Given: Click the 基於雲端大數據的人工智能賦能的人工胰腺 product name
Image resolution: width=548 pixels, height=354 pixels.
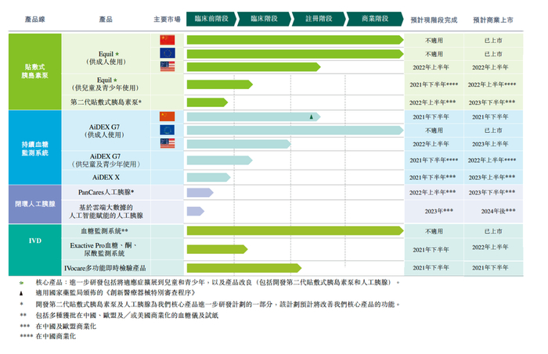Looking at the screenshot, I should (x=106, y=211).
